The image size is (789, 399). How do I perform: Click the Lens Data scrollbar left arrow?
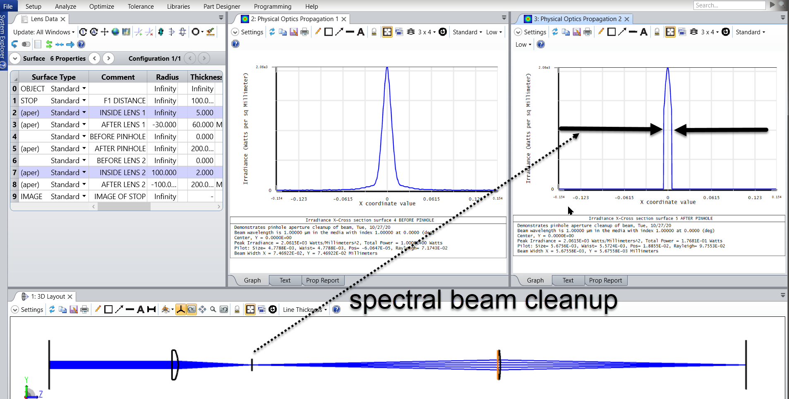pyautogui.click(x=94, y=207)
